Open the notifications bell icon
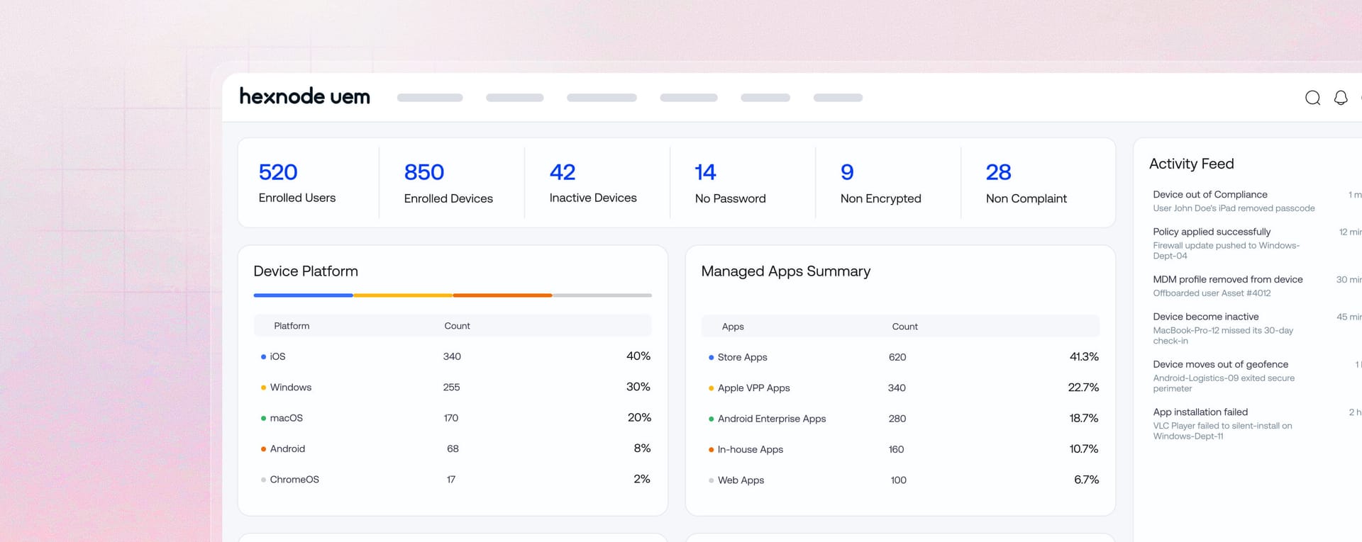1362x542 pixels. 1341,98
